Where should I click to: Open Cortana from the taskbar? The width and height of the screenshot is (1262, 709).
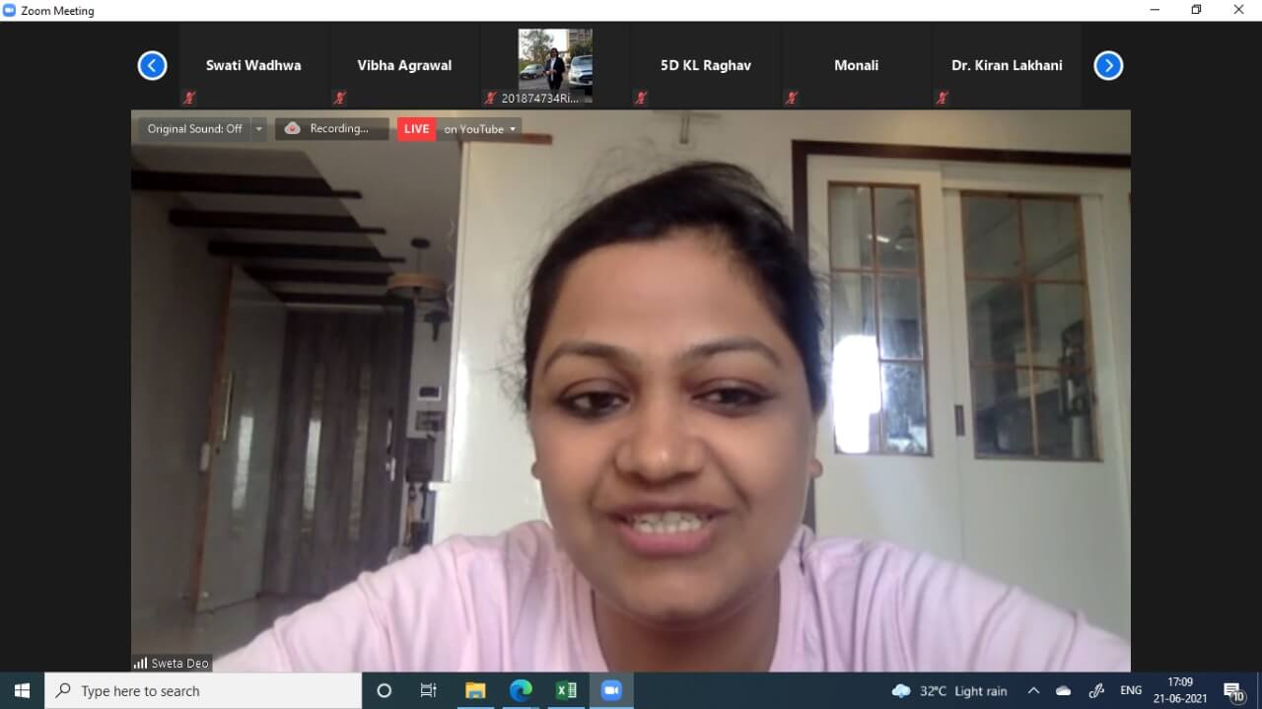click(385, 690)
